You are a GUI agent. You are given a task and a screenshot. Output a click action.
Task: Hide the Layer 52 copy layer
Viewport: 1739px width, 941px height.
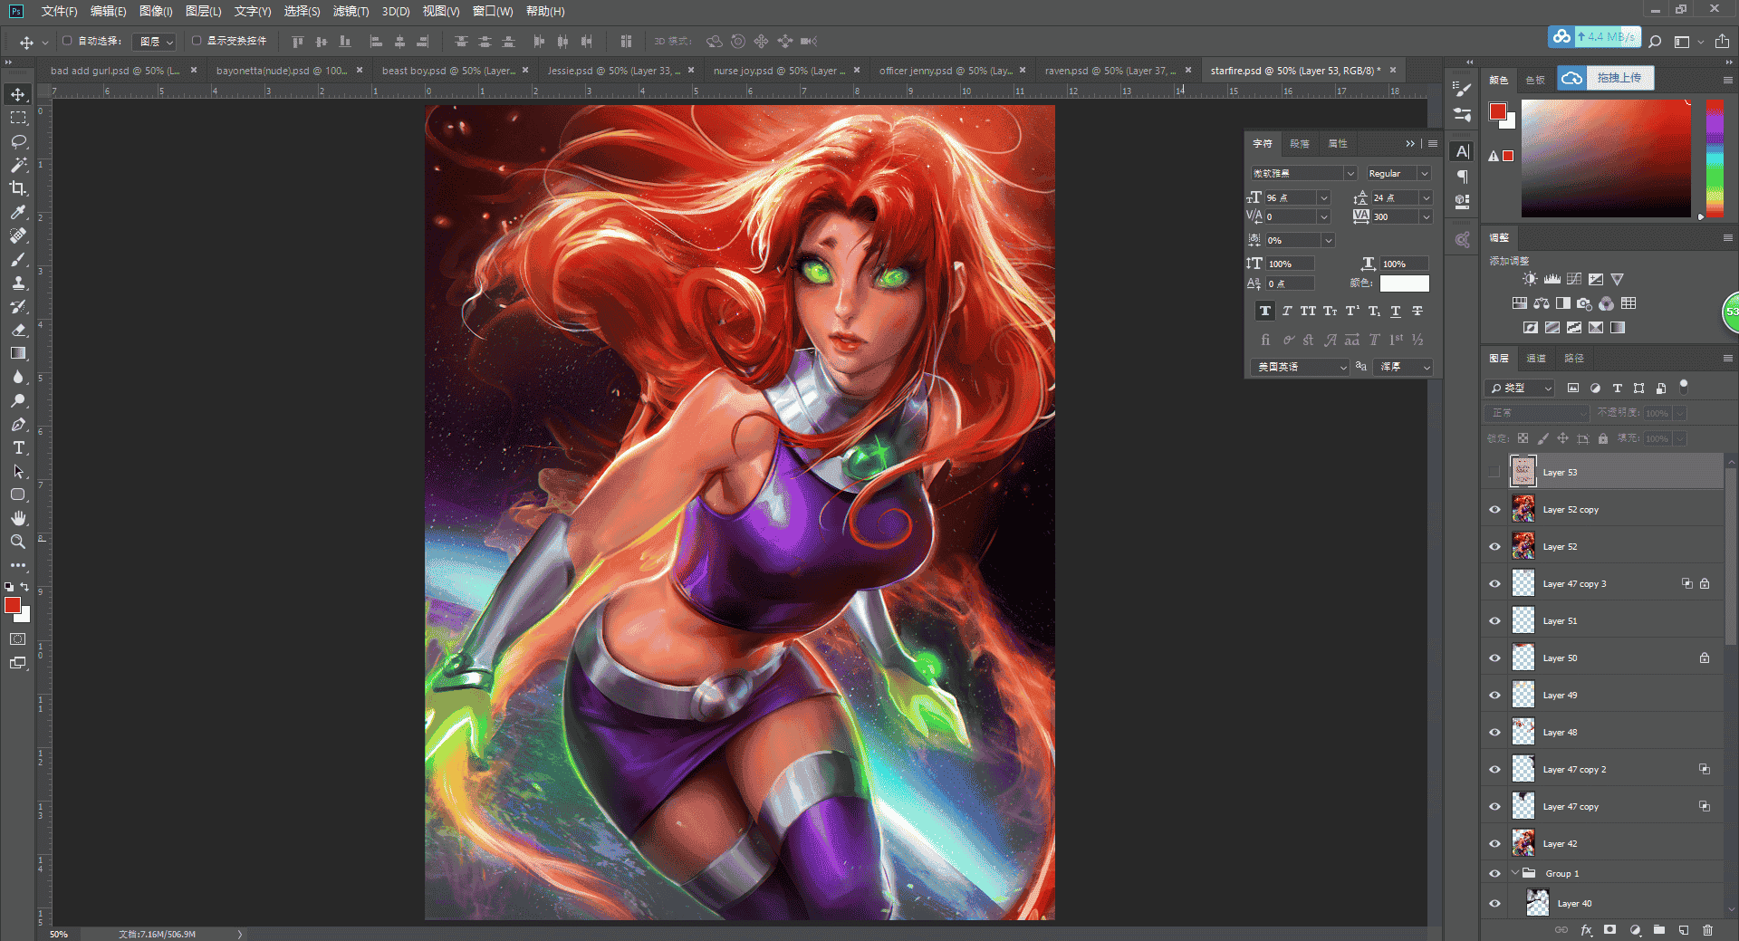click(1494, 510)
